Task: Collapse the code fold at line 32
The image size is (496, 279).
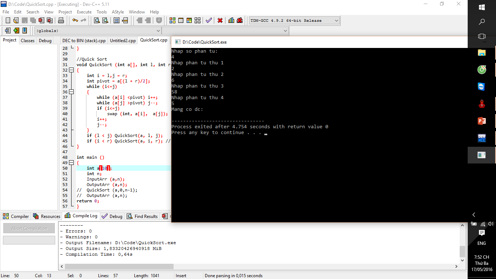Action: tap(72, 70)
